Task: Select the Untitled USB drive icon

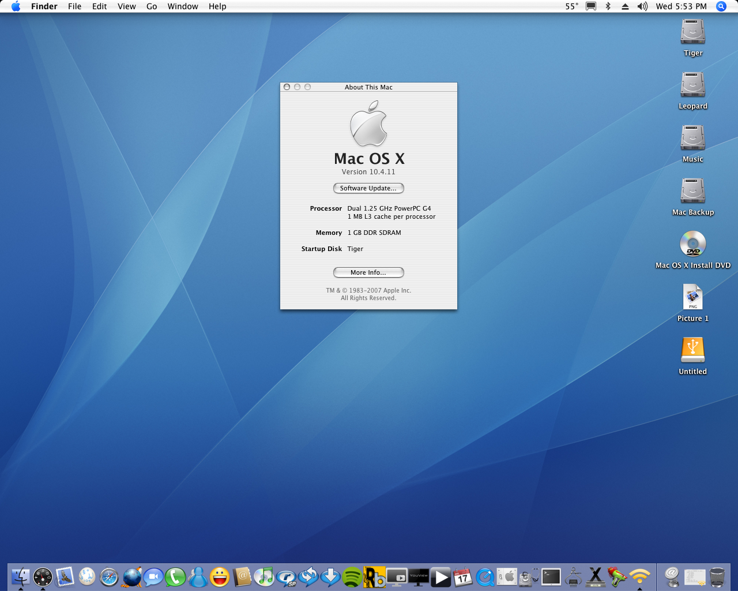Action: 693,350
